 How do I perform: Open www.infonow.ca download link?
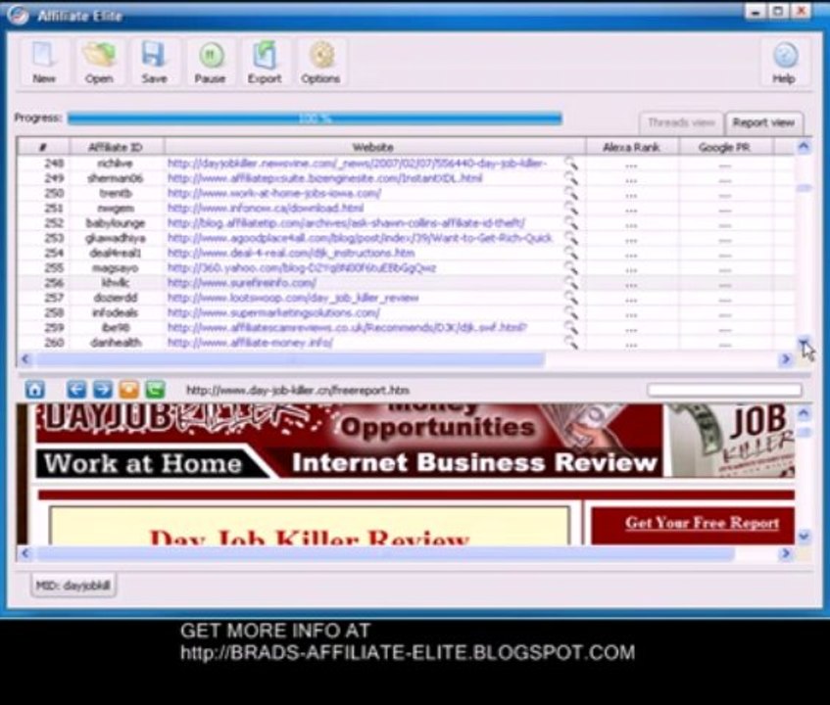266,208
